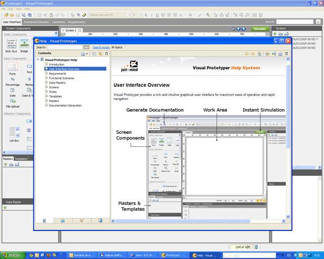This screenshot has width=324, height=259.
Task: Switch to Index view tab at Help bottom
Action: coord(63,221)
